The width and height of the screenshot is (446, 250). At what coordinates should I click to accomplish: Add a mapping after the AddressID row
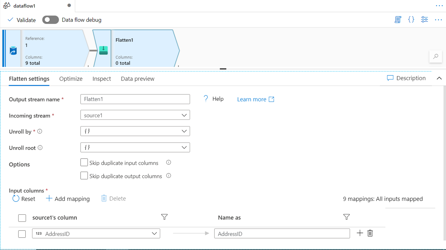[x=360, y=233]
